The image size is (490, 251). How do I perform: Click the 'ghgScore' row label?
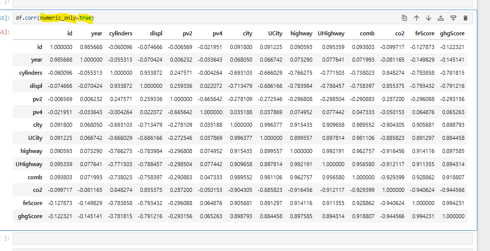point(30,216)
